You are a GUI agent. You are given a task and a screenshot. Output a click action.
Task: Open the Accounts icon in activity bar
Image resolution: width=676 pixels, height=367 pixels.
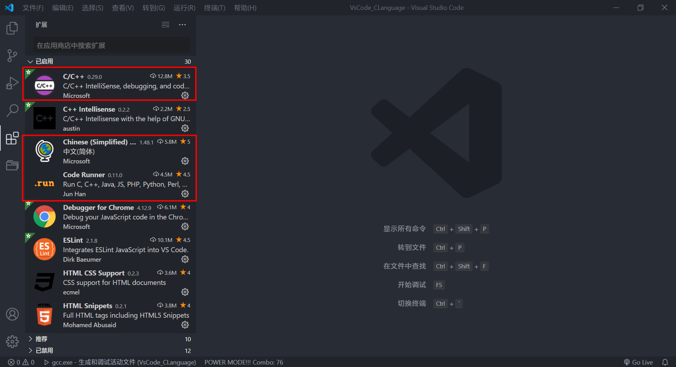coord(12,314)
